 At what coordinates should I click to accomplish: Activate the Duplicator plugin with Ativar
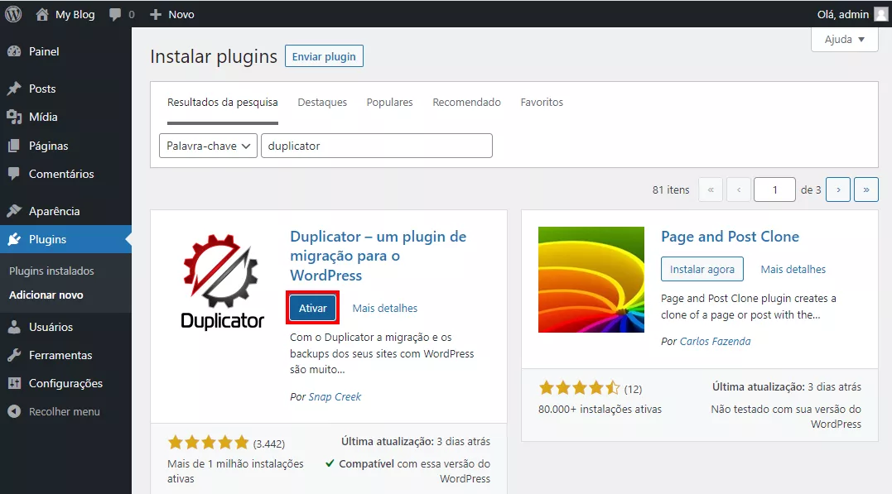313,308
